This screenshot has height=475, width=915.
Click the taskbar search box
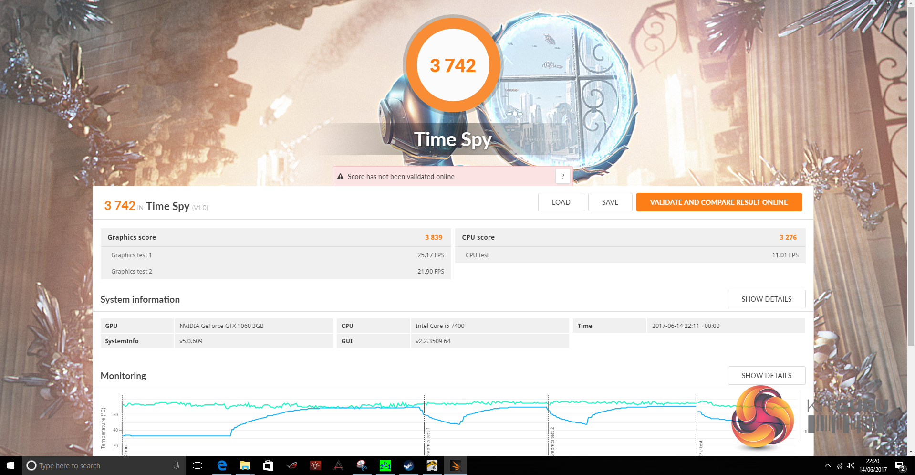click(104, 465)
